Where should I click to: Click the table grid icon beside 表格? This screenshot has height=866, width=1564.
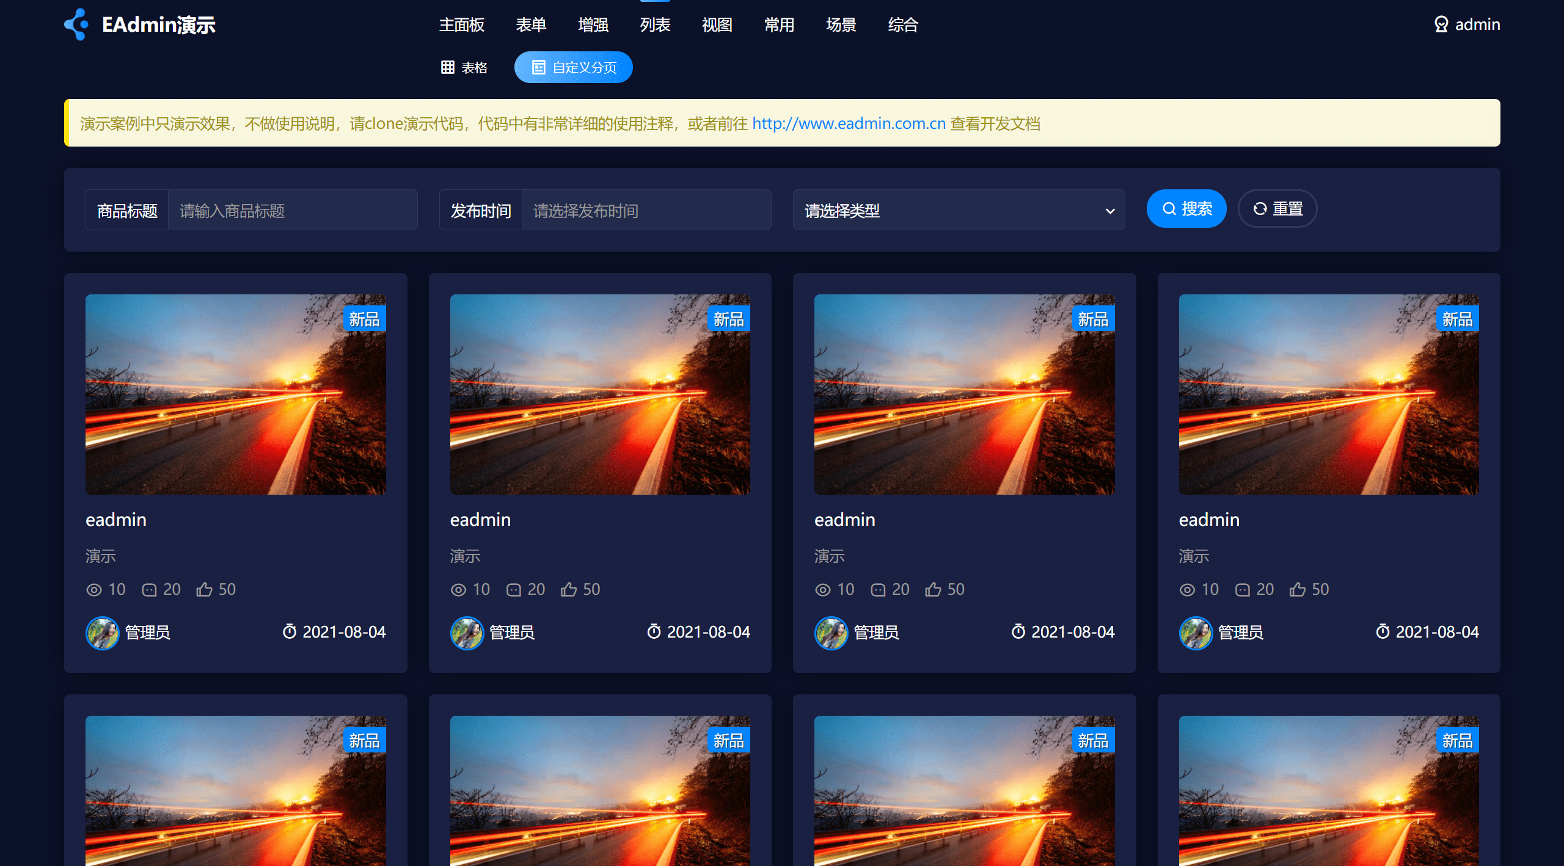(x=448, y=67)
